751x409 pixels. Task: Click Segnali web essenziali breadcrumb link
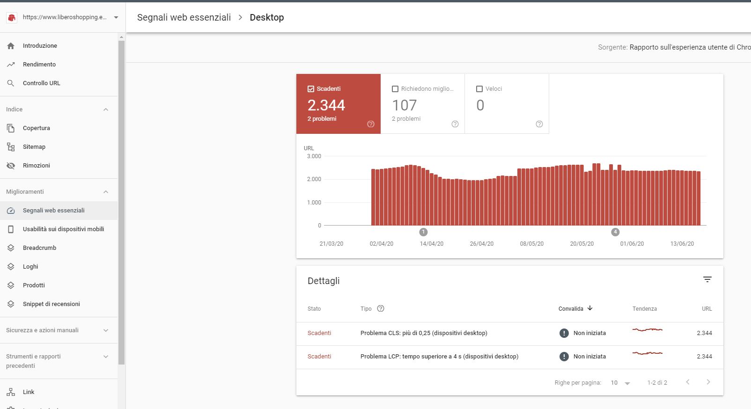pyautogui.click(x=184, y=17)
